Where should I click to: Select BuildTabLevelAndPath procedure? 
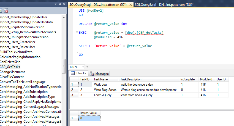[x=16, y=52]
